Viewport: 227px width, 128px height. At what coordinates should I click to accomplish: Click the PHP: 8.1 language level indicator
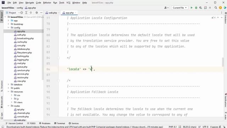[x=173, y=127]
